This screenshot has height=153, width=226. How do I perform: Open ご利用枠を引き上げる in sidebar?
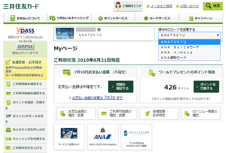pos(25,148)
